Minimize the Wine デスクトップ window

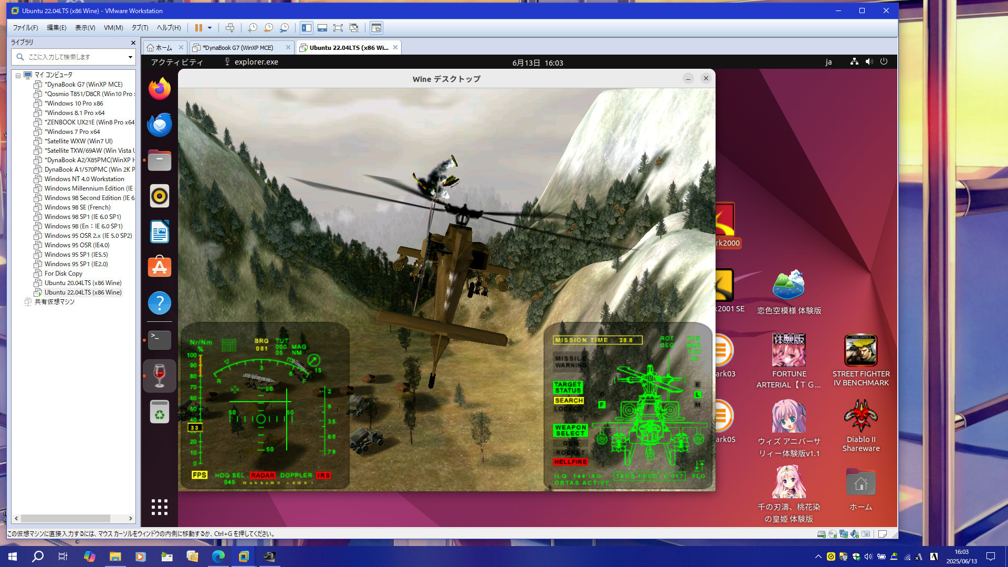point(688,79)
